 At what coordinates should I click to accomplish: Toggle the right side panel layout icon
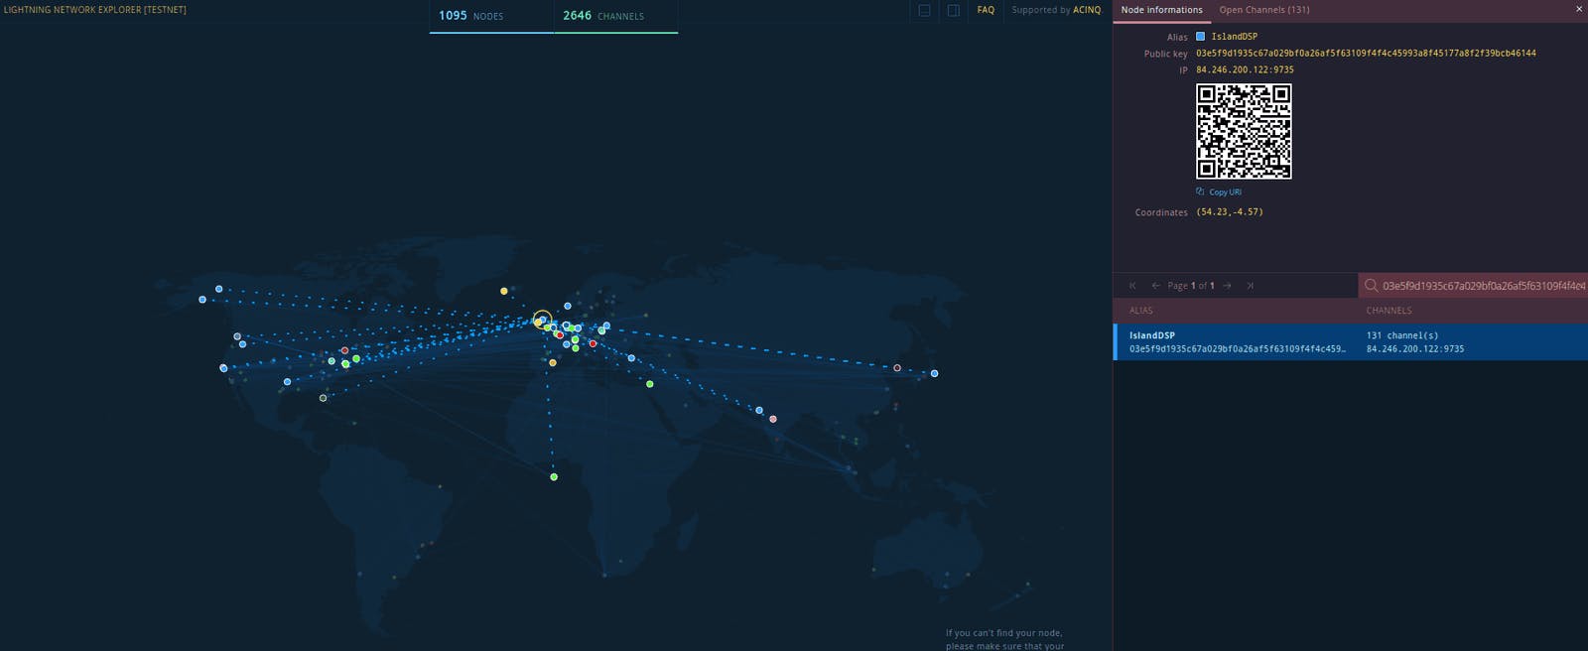[x=953, y=11]
